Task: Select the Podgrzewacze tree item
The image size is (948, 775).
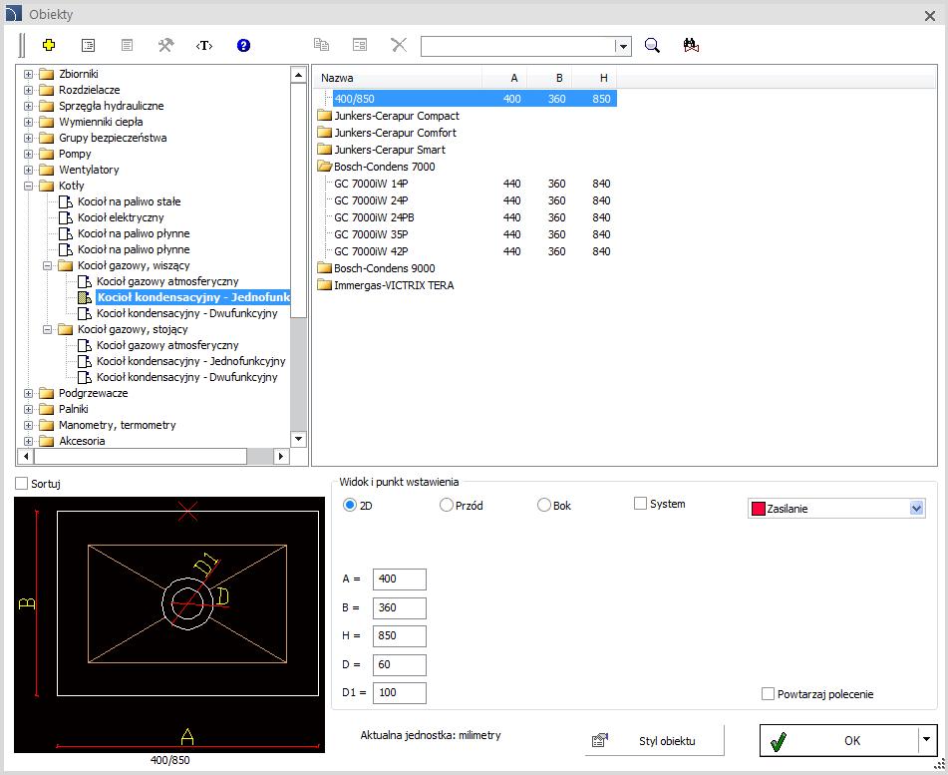Action: point(93,393)
